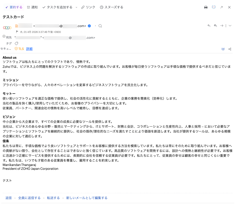
Task: Toggle the flag on this email
Action: coord(17,32)
